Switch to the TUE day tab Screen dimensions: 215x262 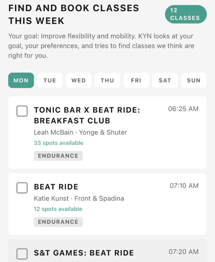[x=50, y=80]
